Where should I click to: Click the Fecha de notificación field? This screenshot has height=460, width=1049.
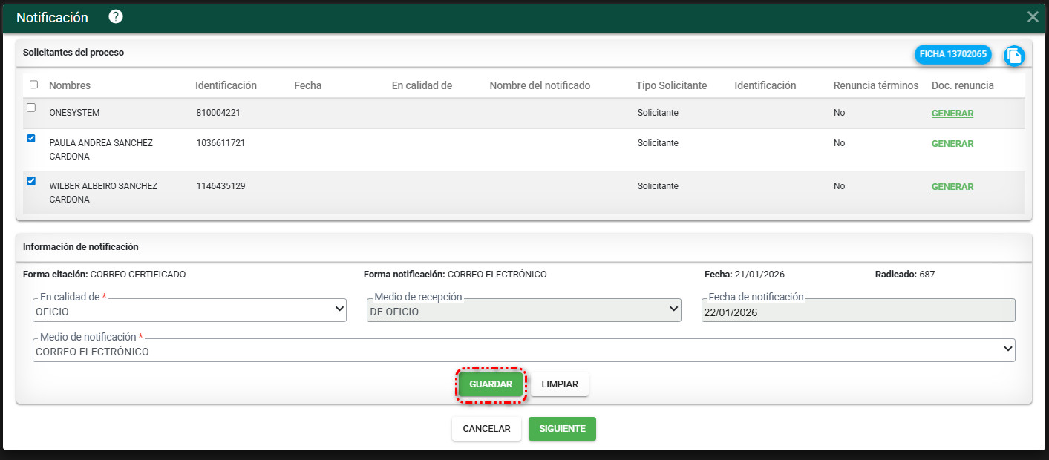tap(857, 312)
